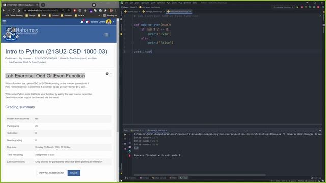Open the assignment settings gear dropdown
Viewport: 326px width, 183px height.
click(108, 74)
